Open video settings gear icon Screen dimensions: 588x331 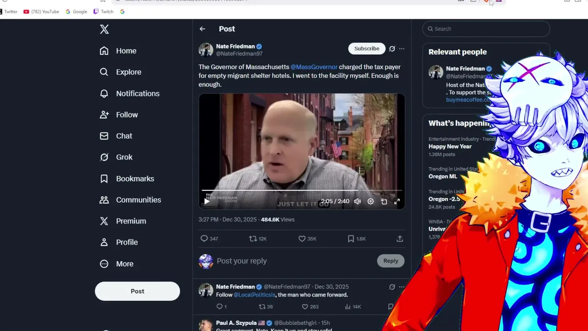(370, 201)
